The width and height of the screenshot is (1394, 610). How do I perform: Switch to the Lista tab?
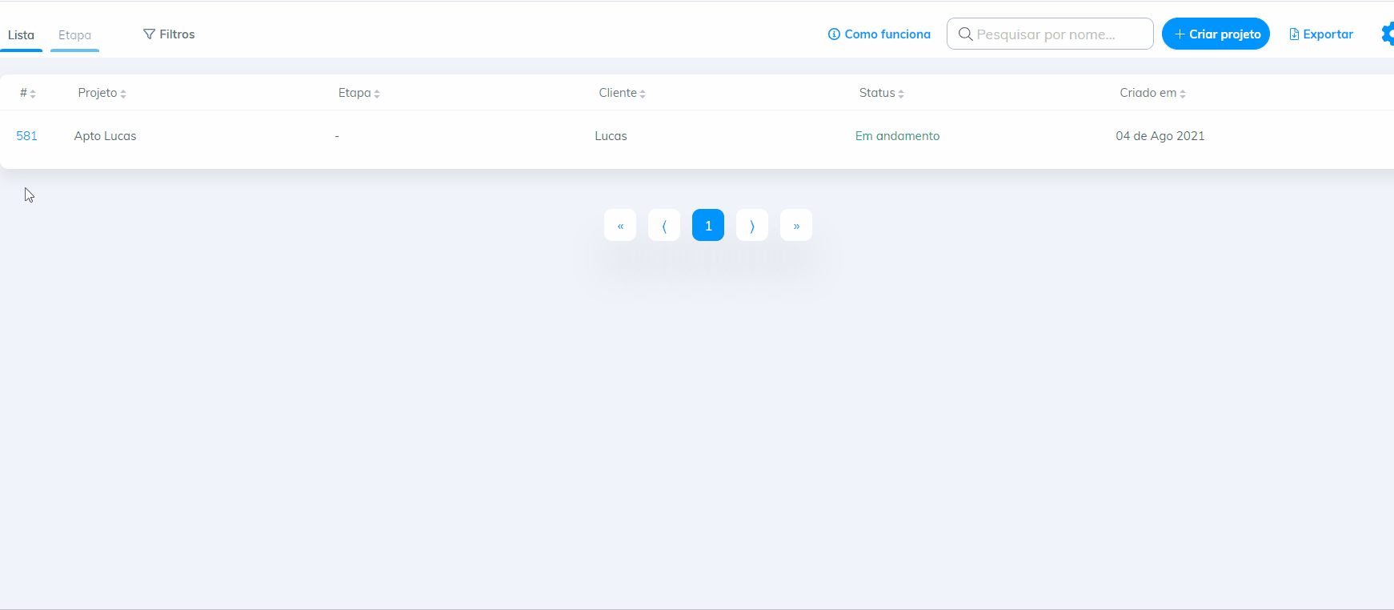pyautogui.click(x=21, y=35)
